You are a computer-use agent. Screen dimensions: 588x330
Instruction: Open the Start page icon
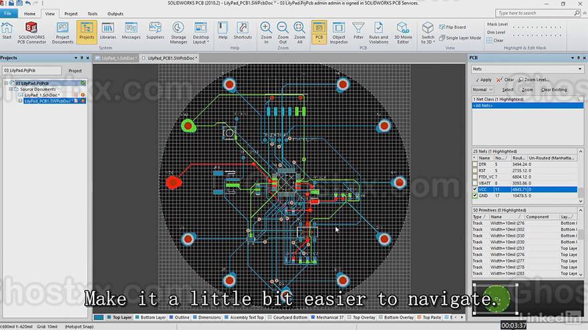[7, 31]
